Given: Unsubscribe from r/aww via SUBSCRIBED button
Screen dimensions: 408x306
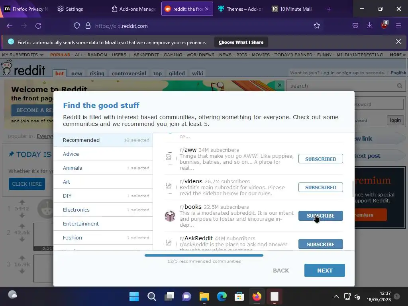Looking at the screenshot, I should 320,159.
